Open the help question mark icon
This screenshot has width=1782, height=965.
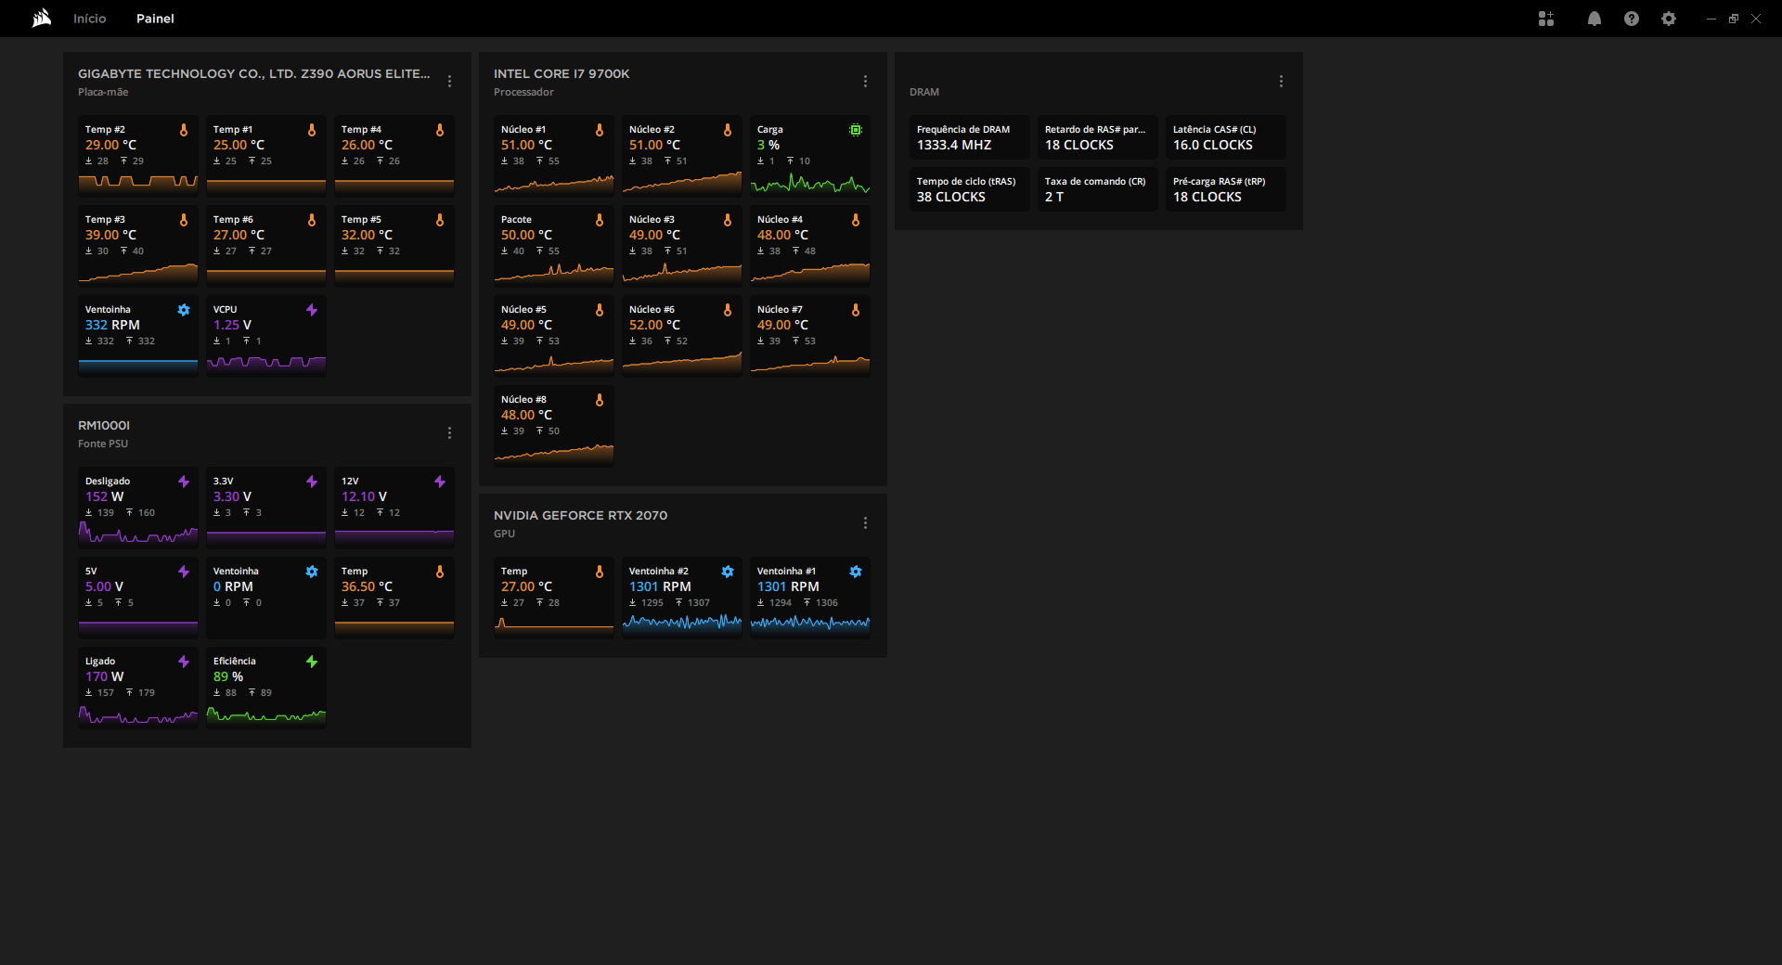point(1632,19)
